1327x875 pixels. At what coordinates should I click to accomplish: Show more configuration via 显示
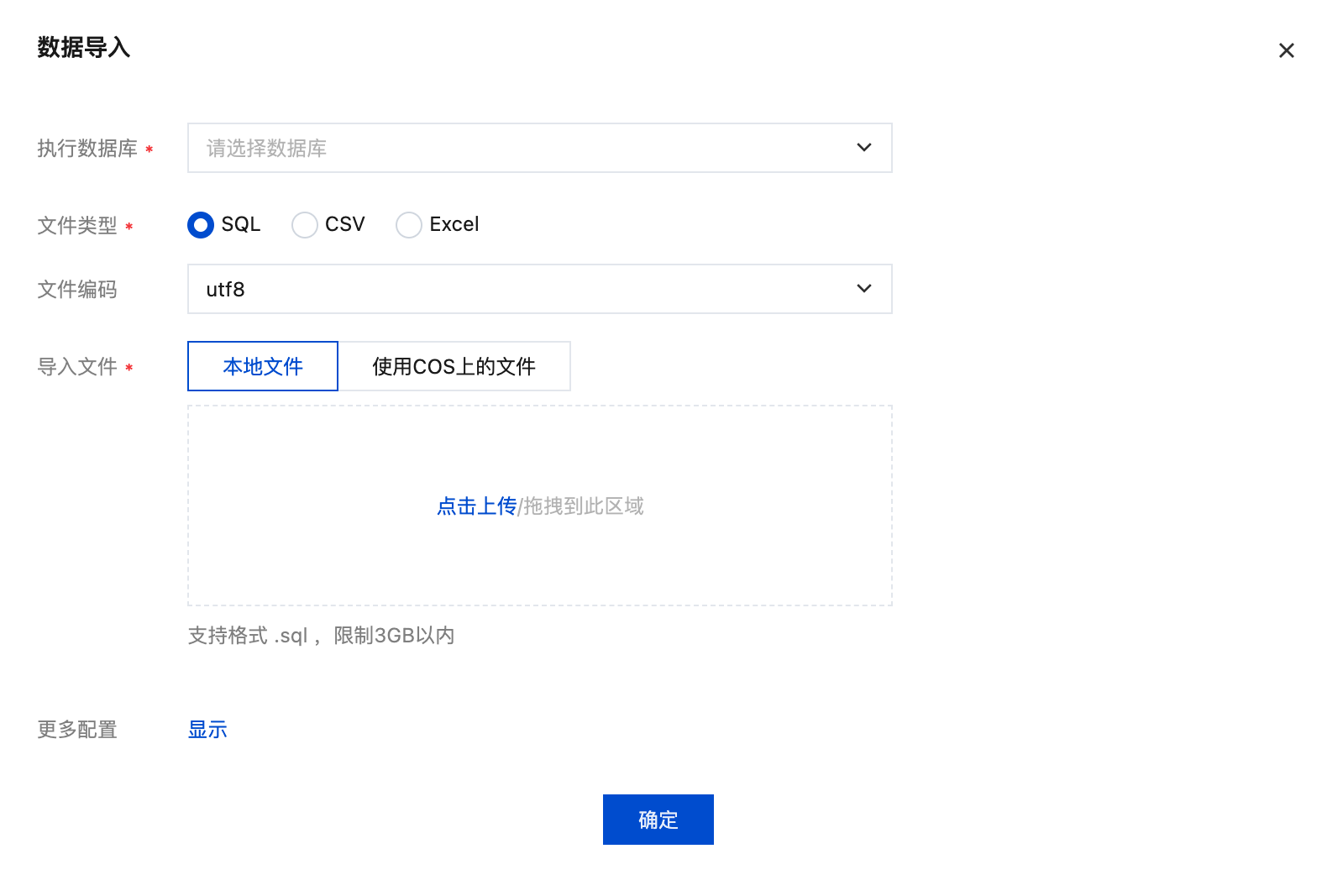click(207, 730)
